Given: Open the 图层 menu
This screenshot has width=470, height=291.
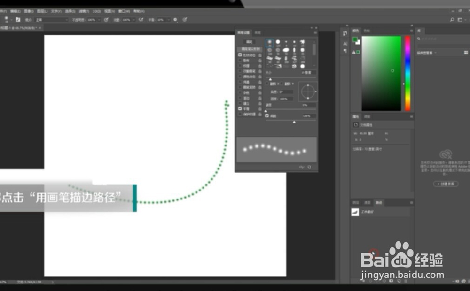Looking at the screenshot, I should [x=42, y=11].
